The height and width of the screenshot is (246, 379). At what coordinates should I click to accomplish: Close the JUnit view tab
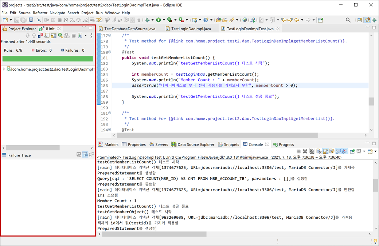59,28
